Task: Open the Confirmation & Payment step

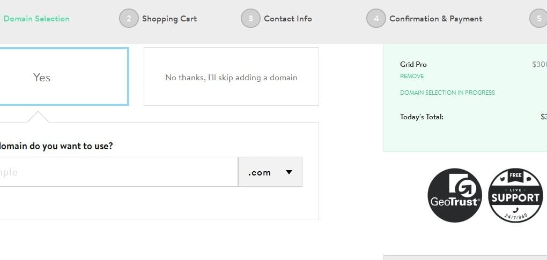Action: pyautogui.click(x=435, y=19)
